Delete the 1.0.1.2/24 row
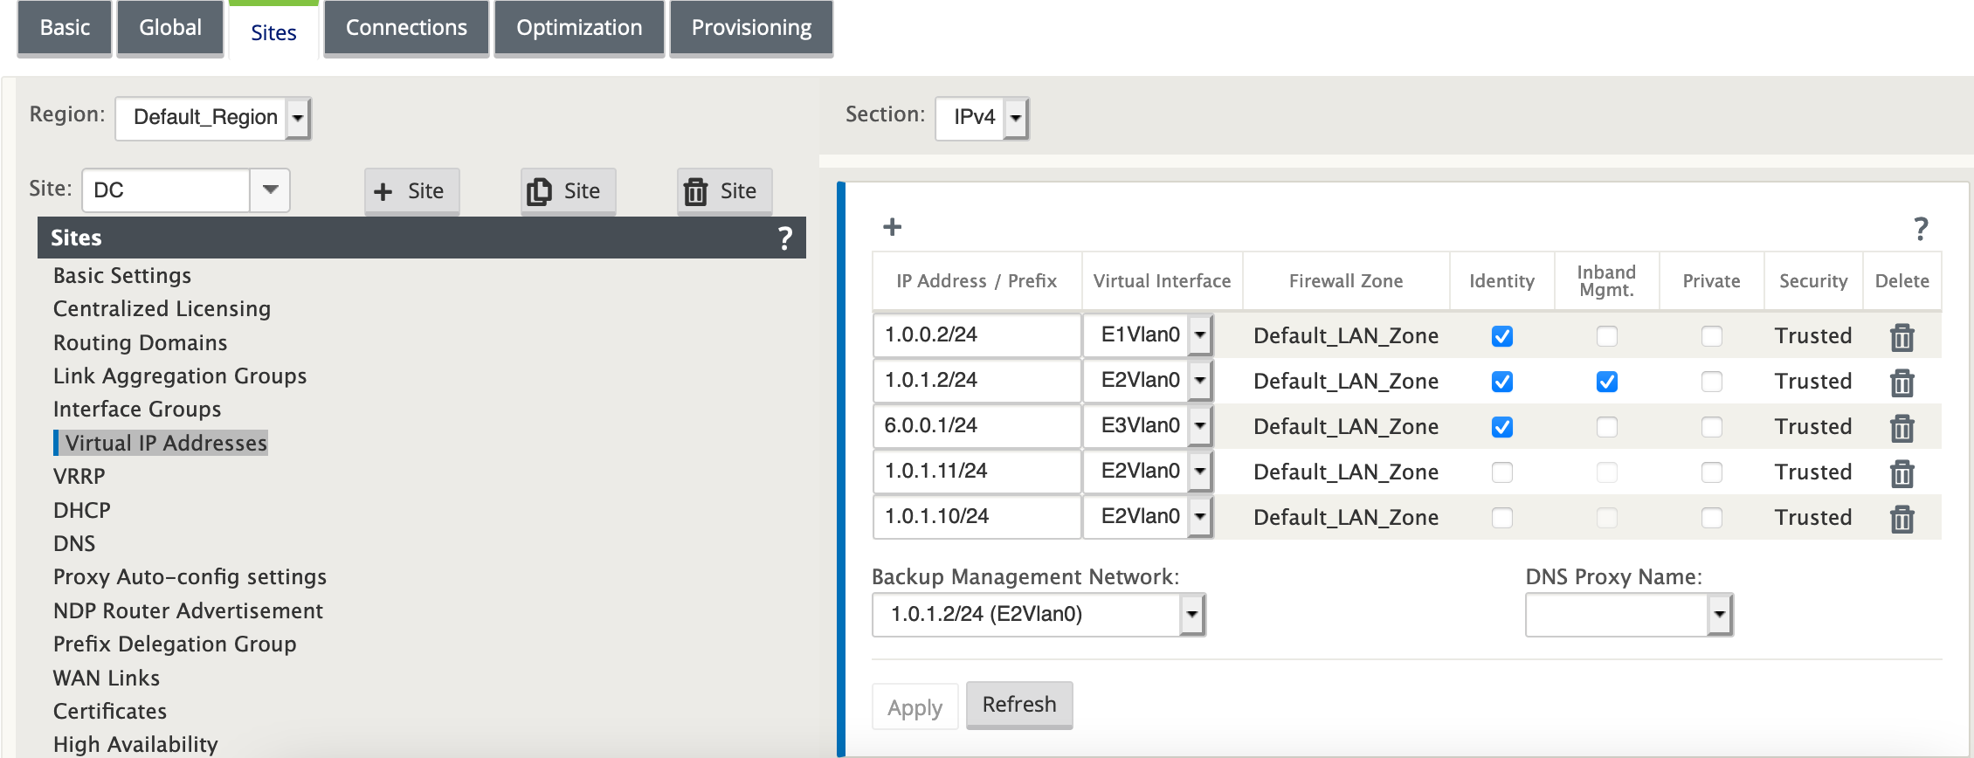 pyautogui.click(x=1902, y=382)
